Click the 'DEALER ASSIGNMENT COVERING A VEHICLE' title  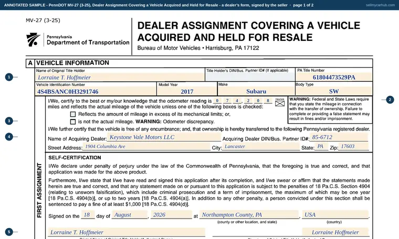coord(249,26)
